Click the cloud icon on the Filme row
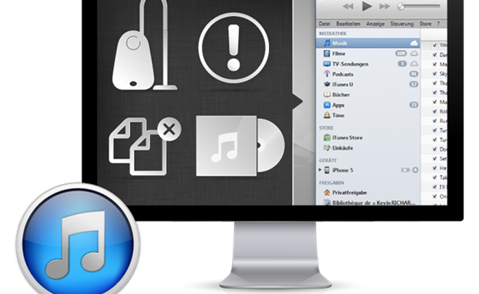This screenshot has height=294, width=479. [x=414, y=53]
